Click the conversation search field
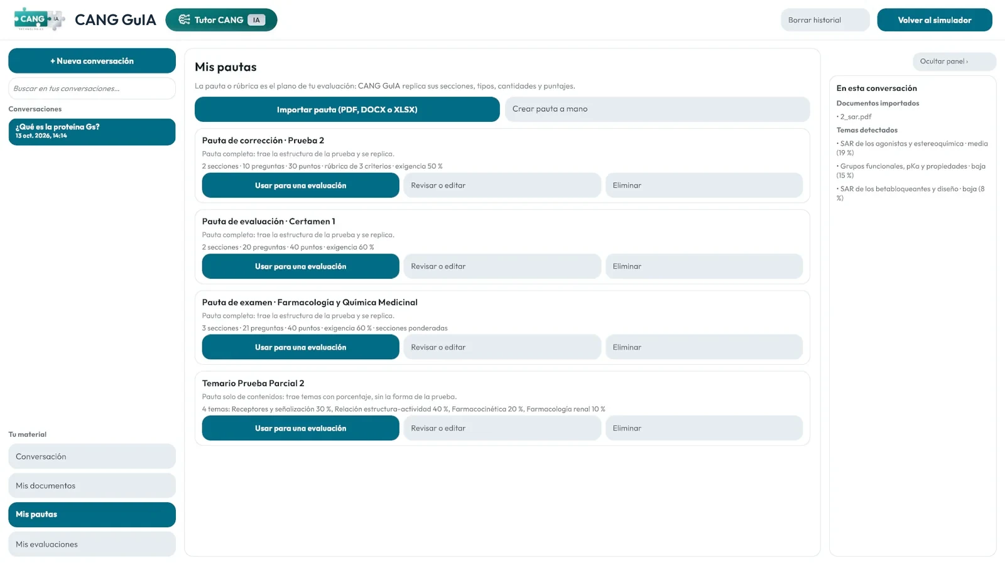Viewport: 1005px width, 565px height. tap(92, 89)
